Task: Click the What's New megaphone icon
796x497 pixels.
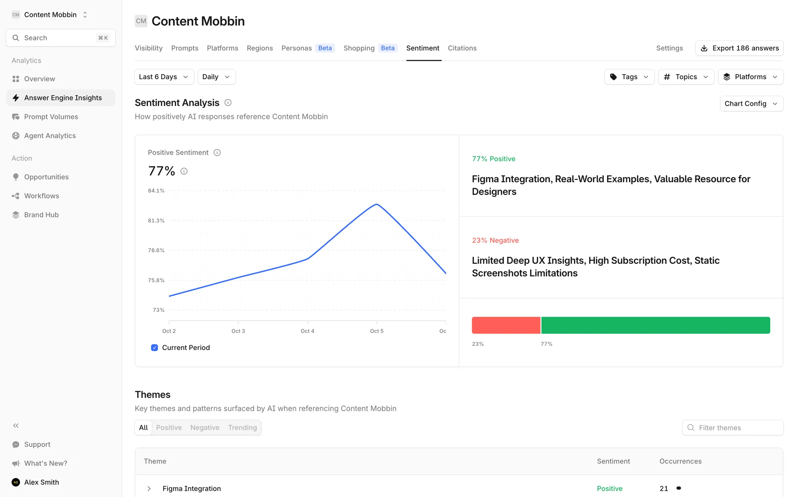Action: click(16, 463)
